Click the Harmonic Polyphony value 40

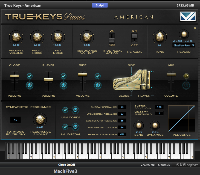(16, 120)
